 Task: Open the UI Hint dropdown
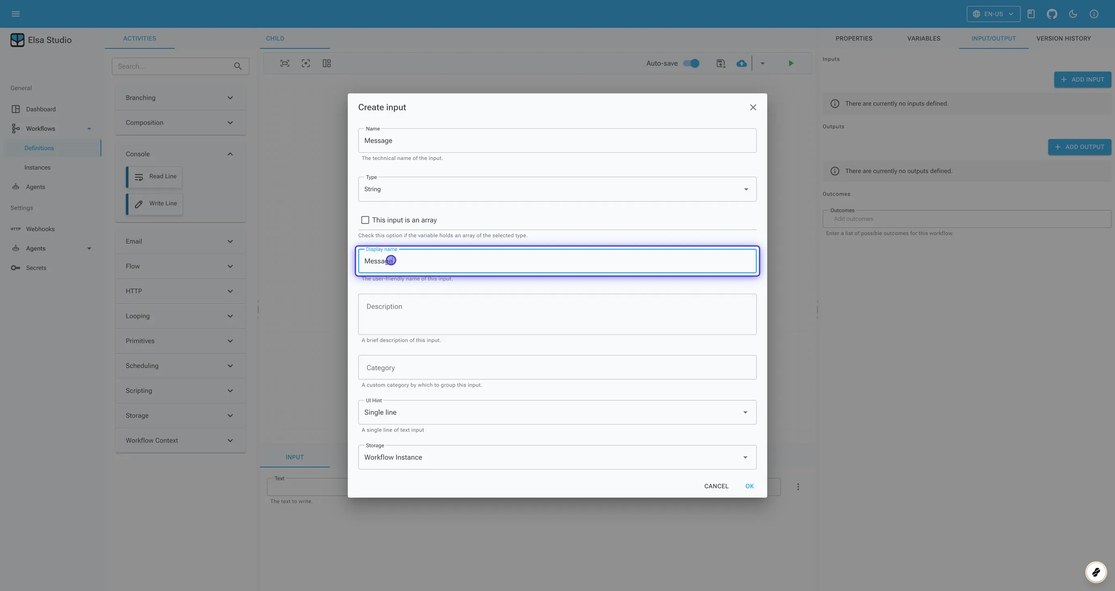point(557,412)
